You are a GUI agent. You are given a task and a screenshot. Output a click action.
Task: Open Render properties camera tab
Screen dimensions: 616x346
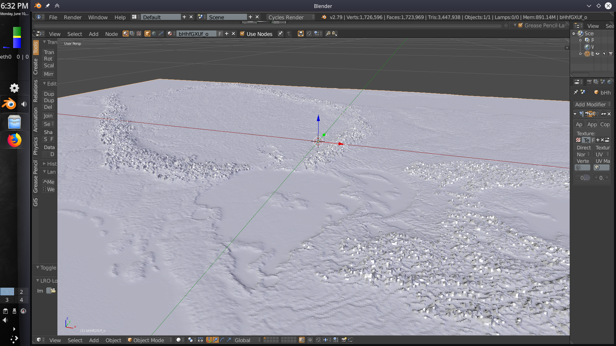[x=589, y=82]
